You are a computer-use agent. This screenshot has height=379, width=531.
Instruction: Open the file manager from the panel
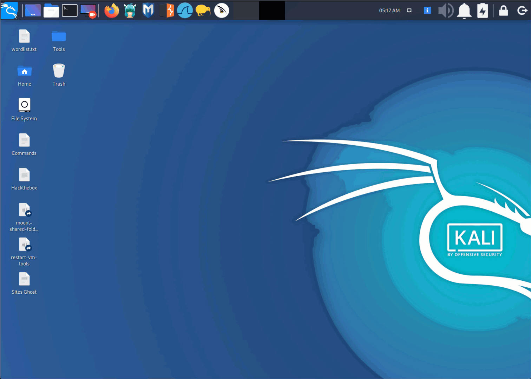[x=51, y=11]
